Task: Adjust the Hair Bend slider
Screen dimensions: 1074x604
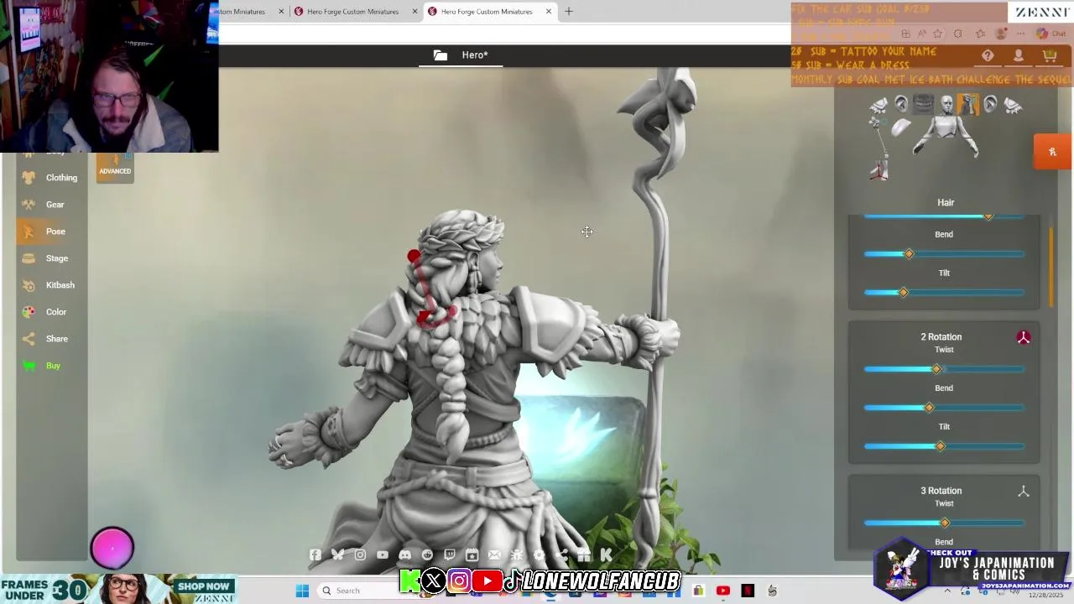Action: [x=944, y=253]
